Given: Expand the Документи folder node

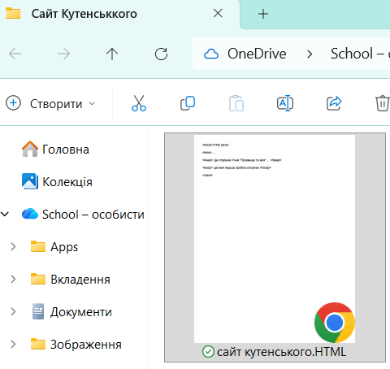Looking at the screenshot, I should [13, 311].
